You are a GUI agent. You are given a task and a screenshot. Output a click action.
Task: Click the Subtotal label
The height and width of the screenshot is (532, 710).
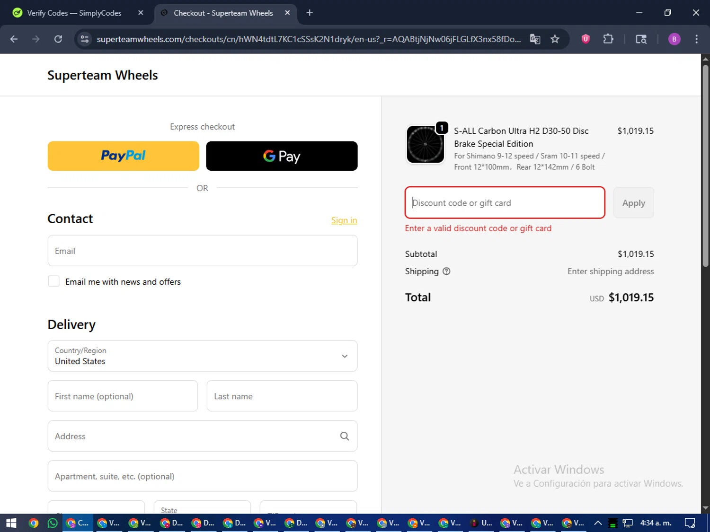(x=421, y=254)
